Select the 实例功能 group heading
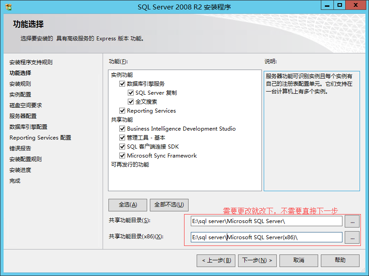369x276 pixels. (122, 75)
